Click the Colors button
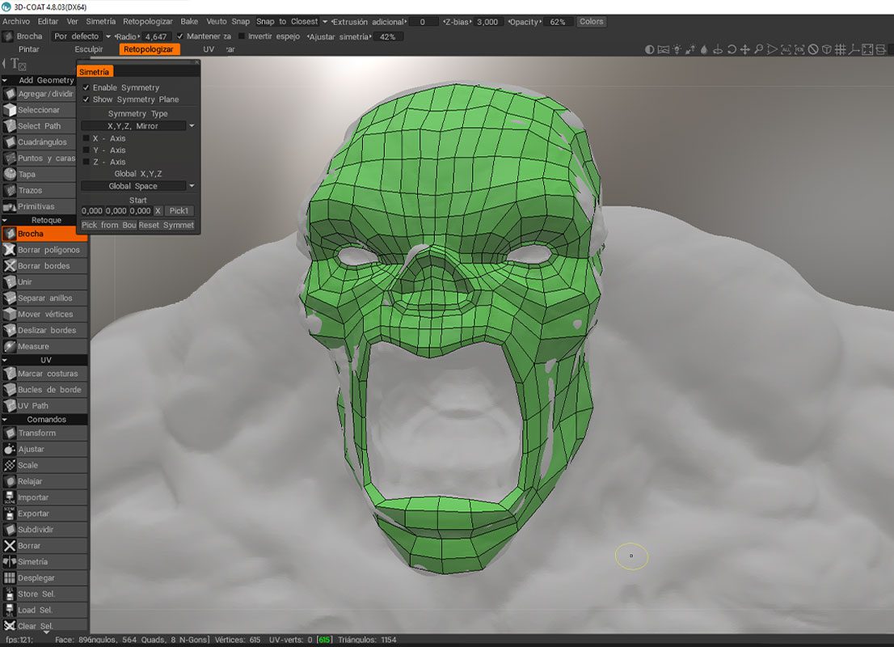The width and height of the screenshot is (894, 647). (x=591, y=22)
